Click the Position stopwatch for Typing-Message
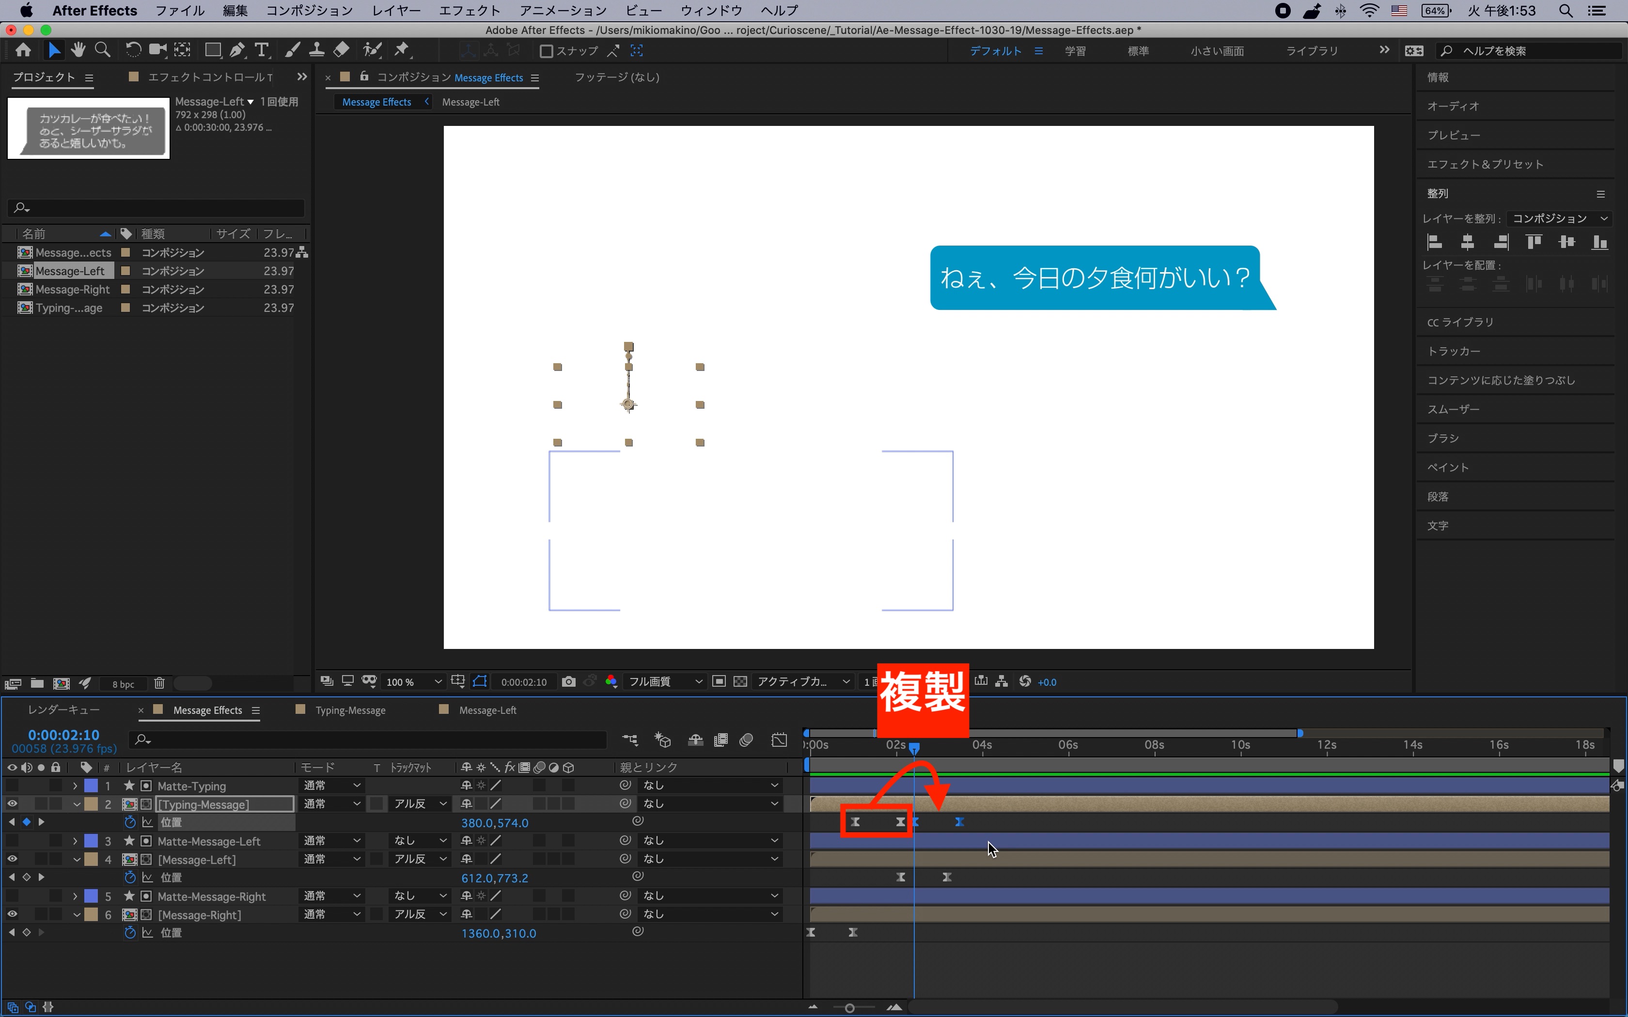1628x1017 pixels. (x=130, y=822)
